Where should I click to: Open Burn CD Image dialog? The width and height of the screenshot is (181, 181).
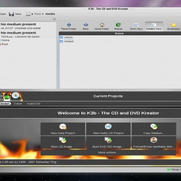click(63, 143)
